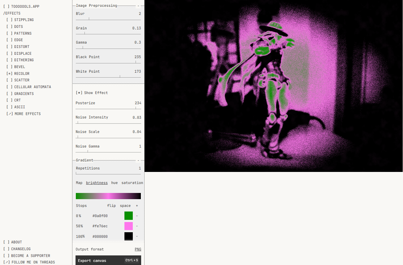Map gradient to hue

[115, 183]
